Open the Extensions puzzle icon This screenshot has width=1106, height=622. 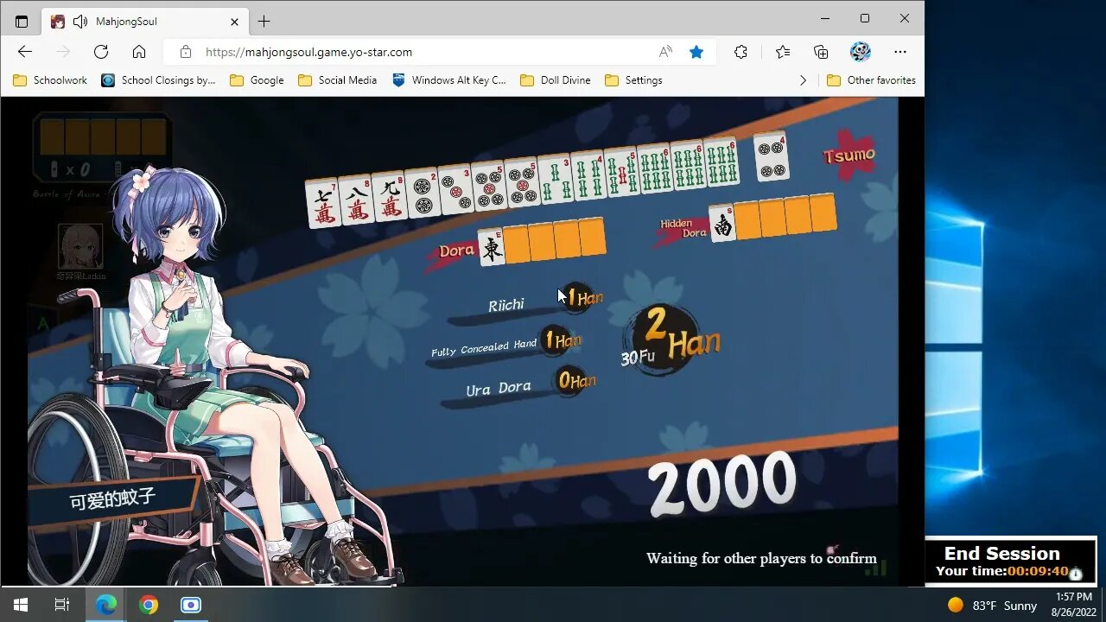tap(741, 52)
